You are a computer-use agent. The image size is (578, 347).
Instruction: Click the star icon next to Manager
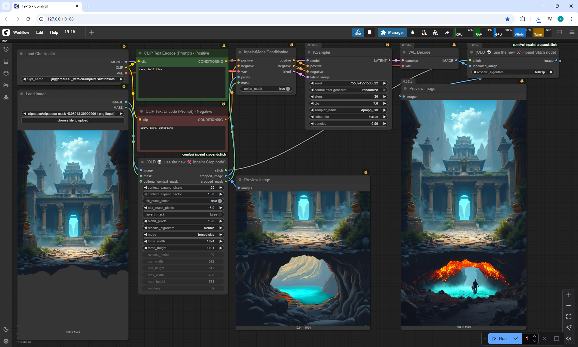tap(413, 32)
